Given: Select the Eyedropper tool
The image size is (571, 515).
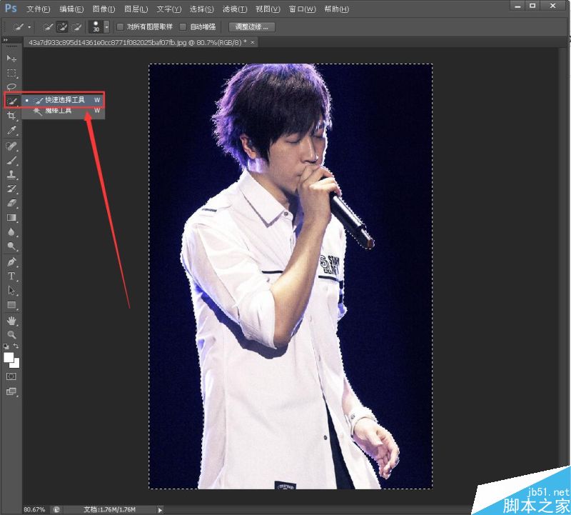Looking at the screenshot, I should click(x=11, y=130).
